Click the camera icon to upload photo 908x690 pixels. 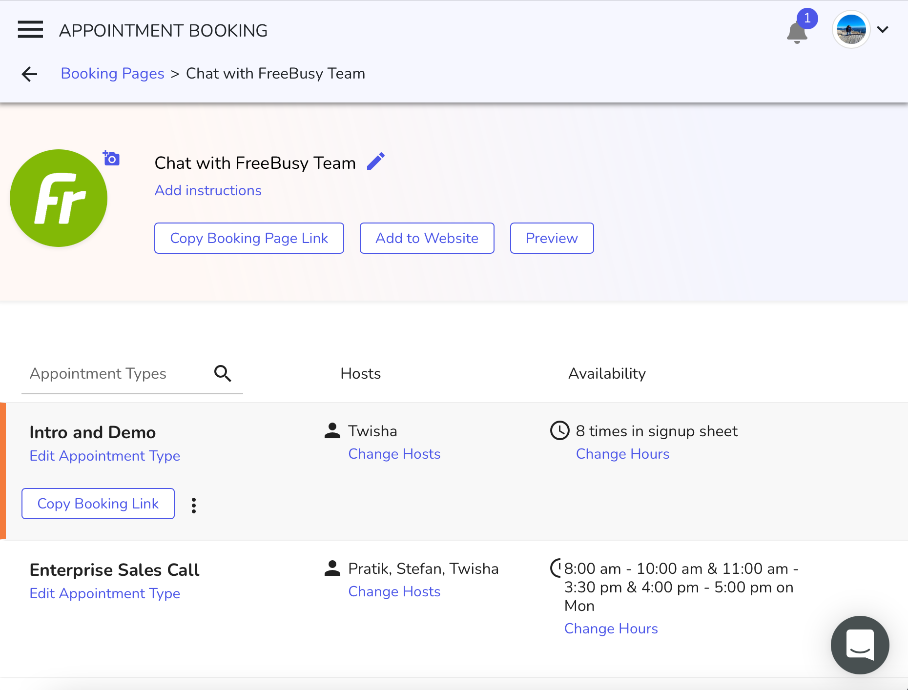pyautogui.click(x=112, y=159)
